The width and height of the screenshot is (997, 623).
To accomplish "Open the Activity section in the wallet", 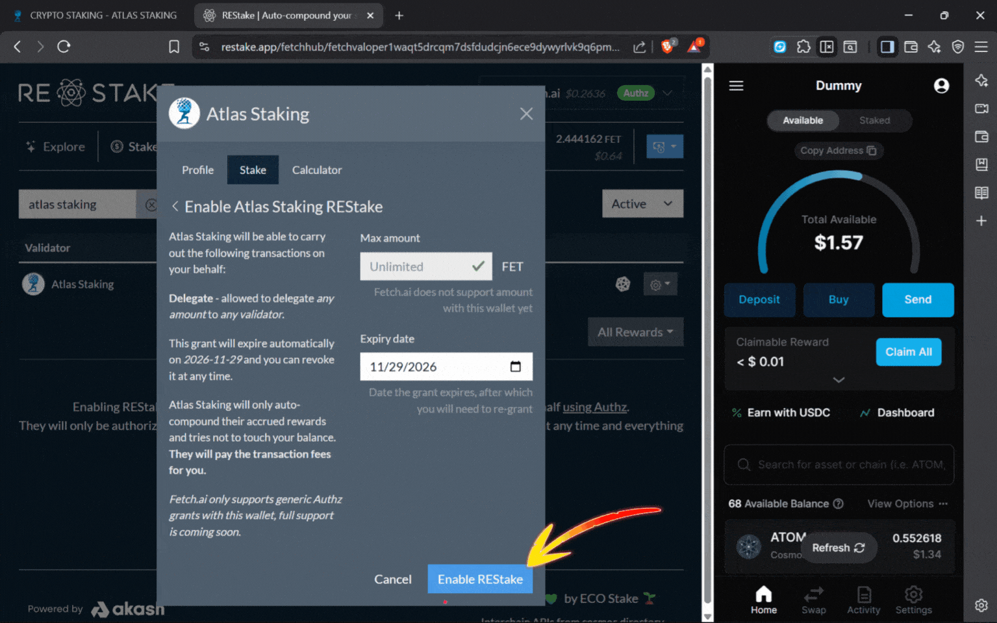I will (863, 599).
